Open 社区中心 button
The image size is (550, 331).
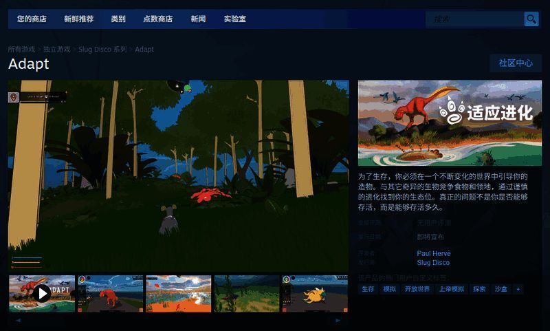516,63
